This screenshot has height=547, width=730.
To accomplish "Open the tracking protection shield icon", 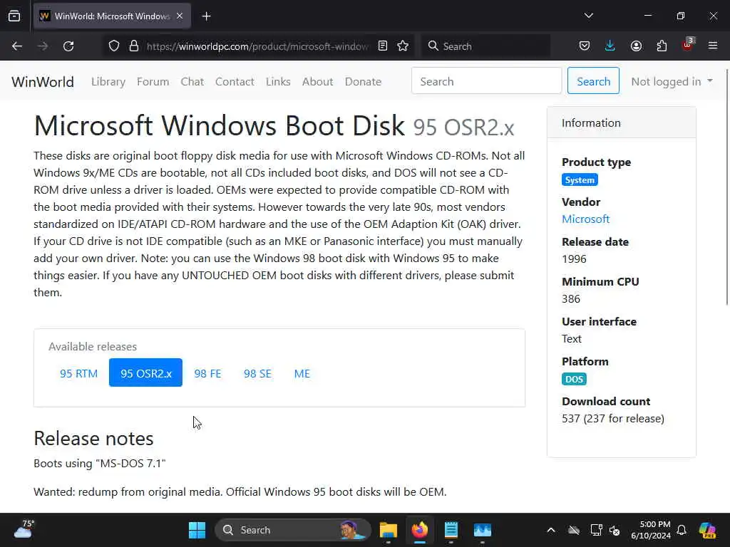I will (114, 46).
